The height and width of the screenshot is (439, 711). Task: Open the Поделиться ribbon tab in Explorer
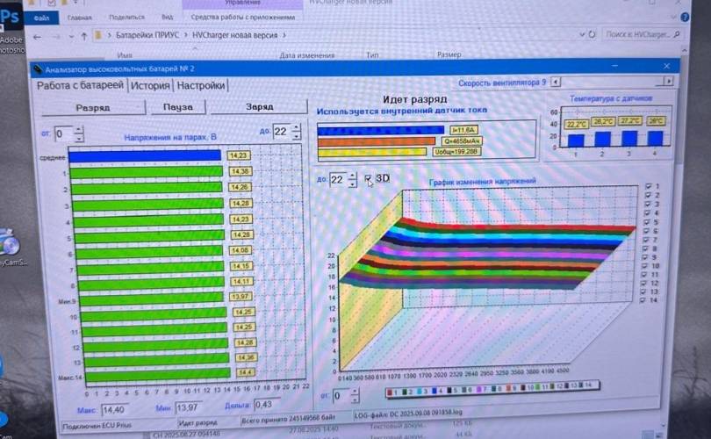click(x=127, y=18)
